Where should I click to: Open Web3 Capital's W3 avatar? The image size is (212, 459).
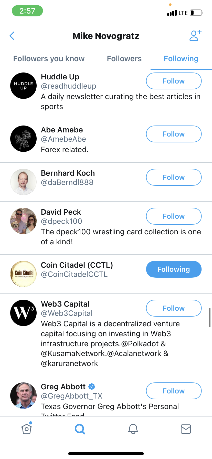tap(24, 313)
